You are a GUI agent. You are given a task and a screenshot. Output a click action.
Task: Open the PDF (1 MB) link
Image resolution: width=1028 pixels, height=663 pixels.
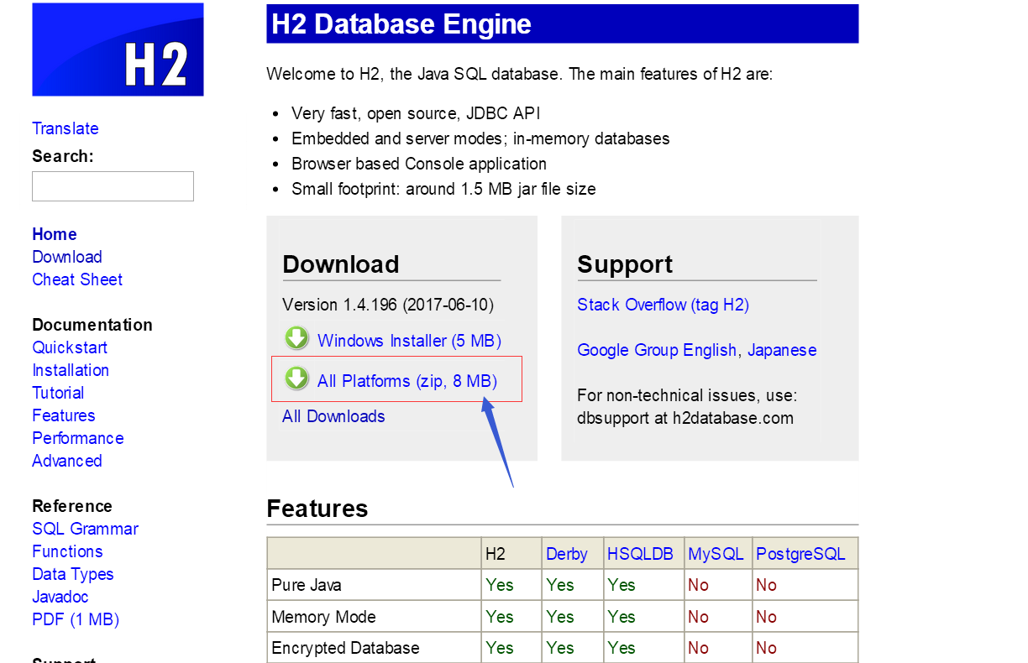[x=76, y=619]
